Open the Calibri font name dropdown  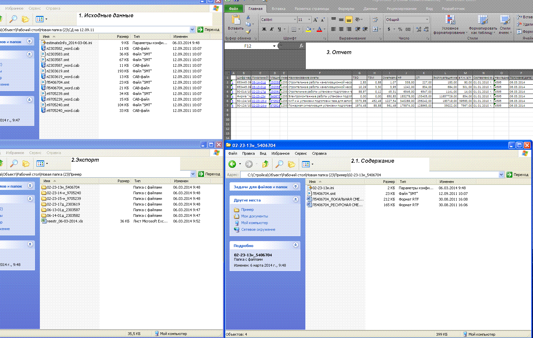(x=294, y=20)
